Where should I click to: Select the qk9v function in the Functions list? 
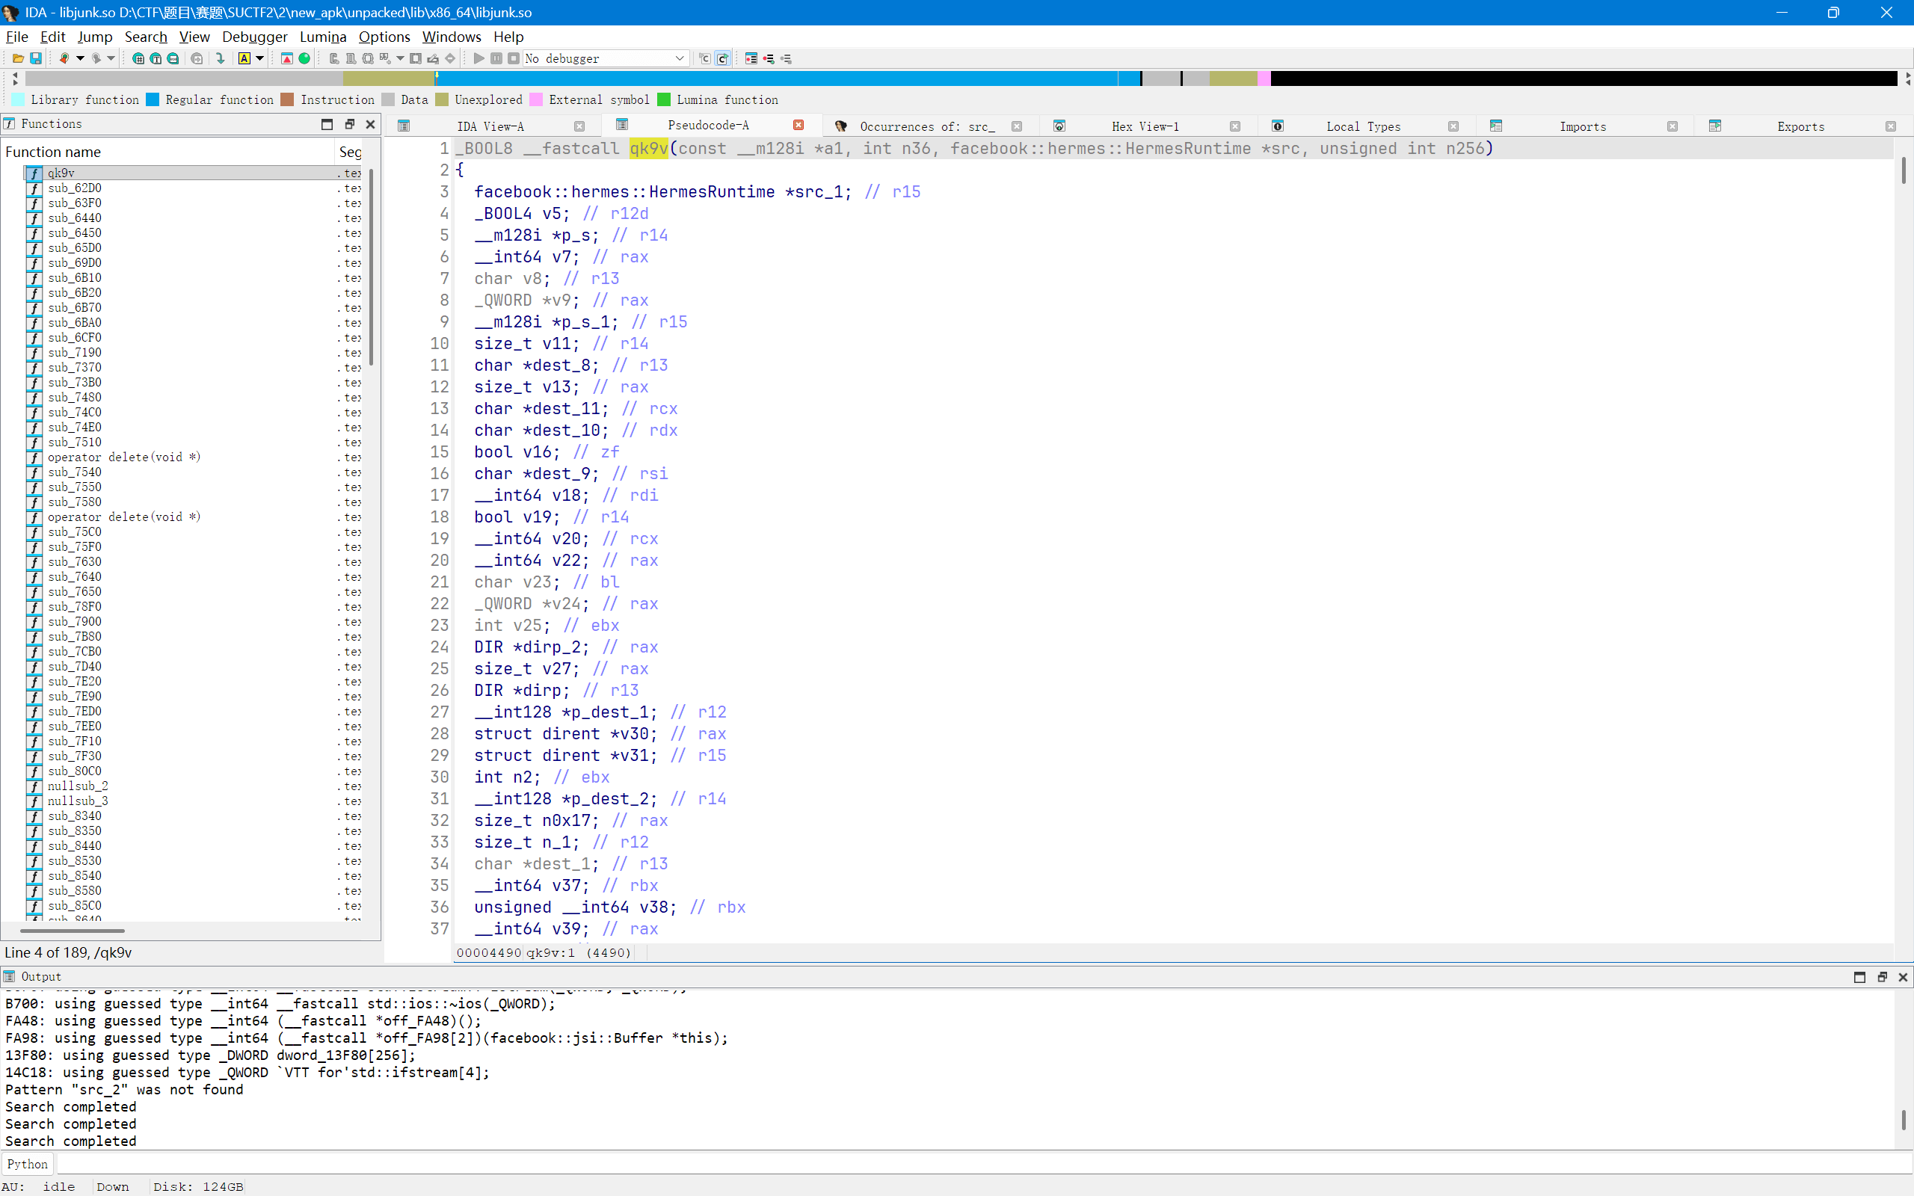click(x=61, y=173)
